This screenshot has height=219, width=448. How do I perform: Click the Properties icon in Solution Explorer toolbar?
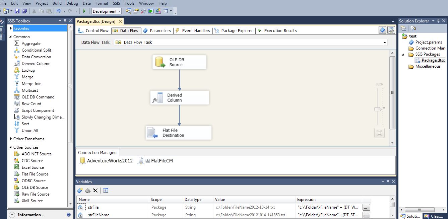(x=403, y=28)
